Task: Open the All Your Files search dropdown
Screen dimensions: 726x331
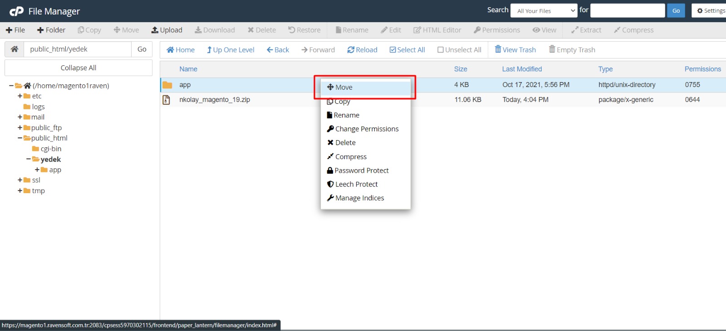Action: pos(544,10)
